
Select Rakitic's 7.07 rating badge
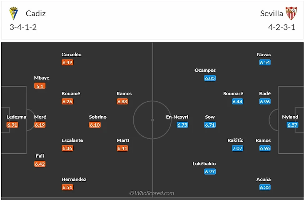click(x=237, y=148)
